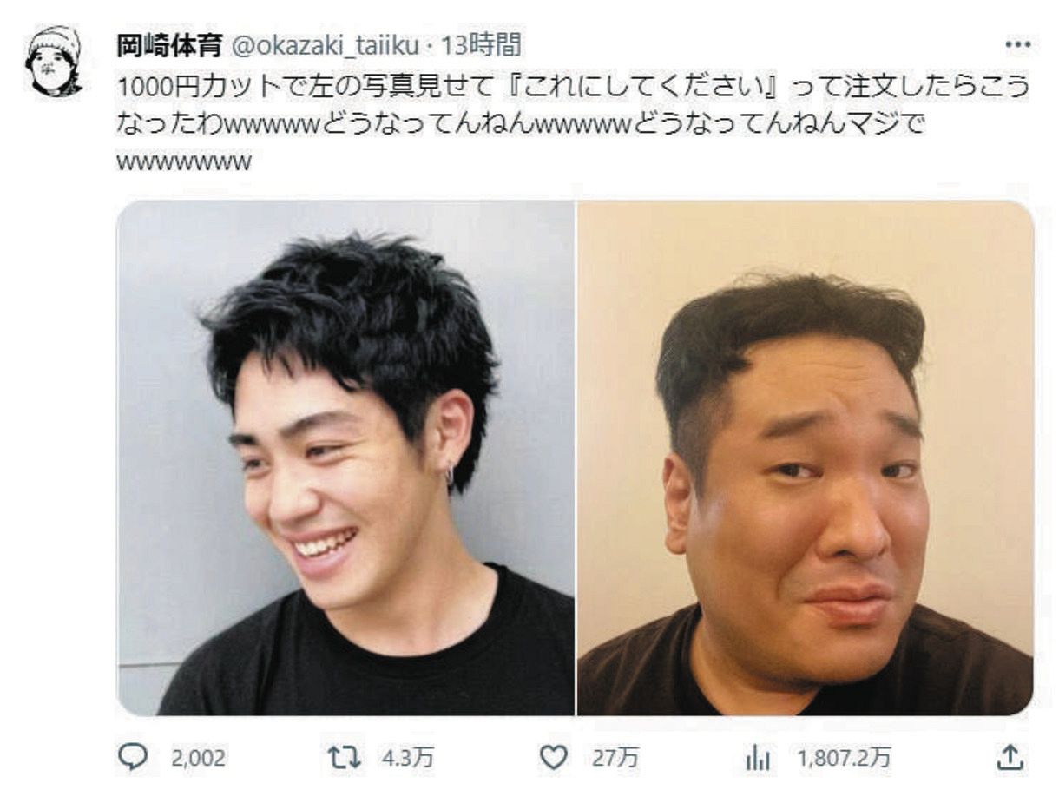Click the 2,002 replies count
1059x790 pixels.
coord(198,759)
